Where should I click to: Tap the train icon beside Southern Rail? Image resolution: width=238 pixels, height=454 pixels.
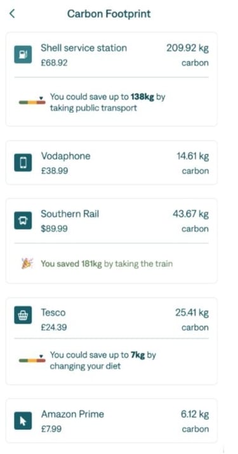[23, 221]
